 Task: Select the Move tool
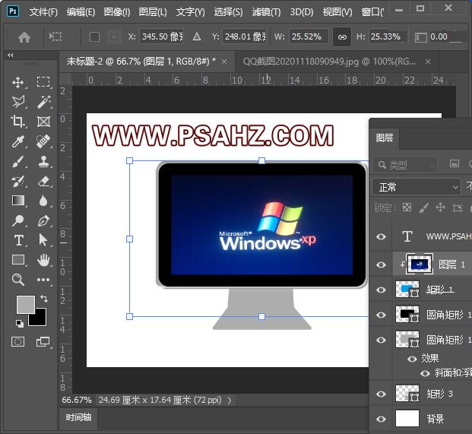[18, 82]
